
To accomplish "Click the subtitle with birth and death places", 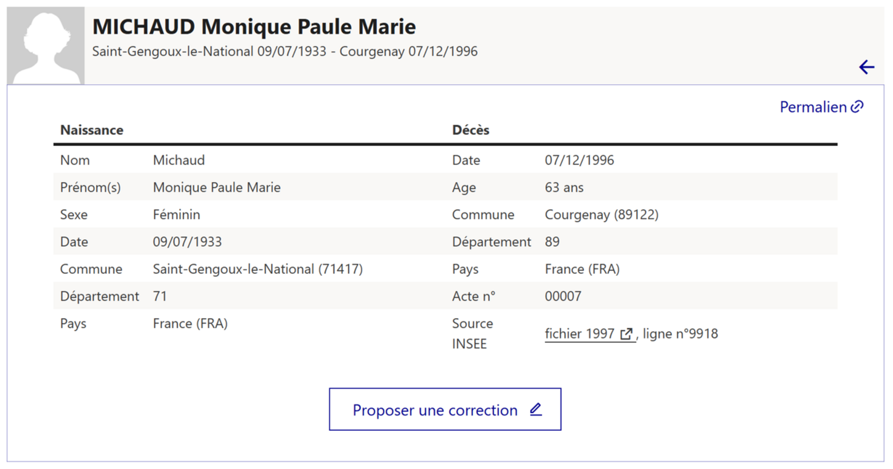I will click(285, 52).
